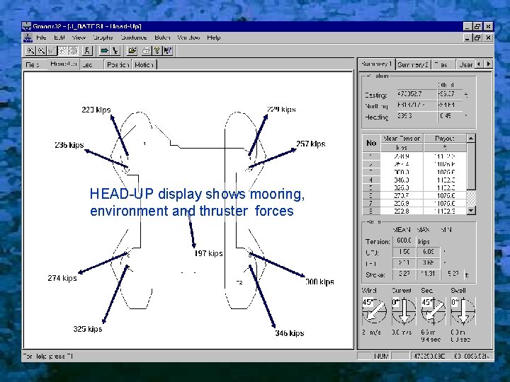Click the context help pointer icon
510x382 pixels.
(167, 51)
